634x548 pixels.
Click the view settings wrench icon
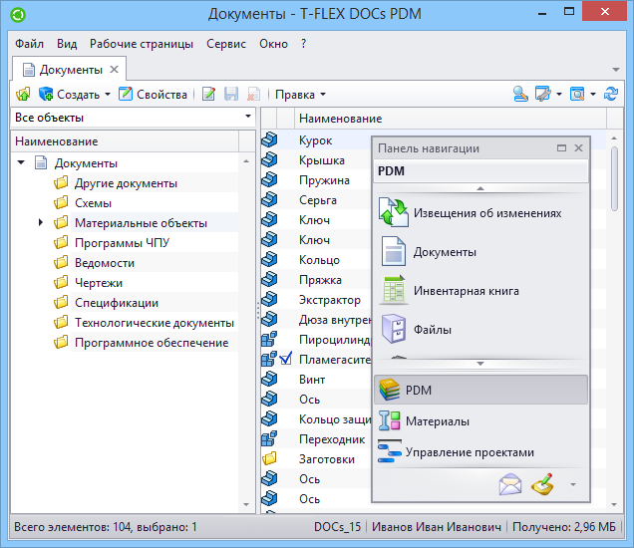coord(542,95)
